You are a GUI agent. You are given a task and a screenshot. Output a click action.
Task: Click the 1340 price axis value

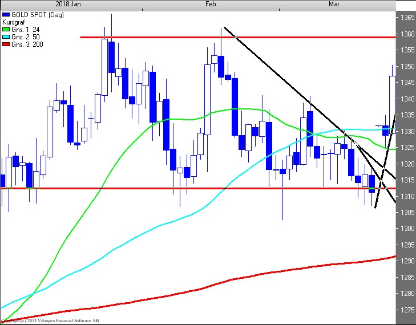coord(407,99)
